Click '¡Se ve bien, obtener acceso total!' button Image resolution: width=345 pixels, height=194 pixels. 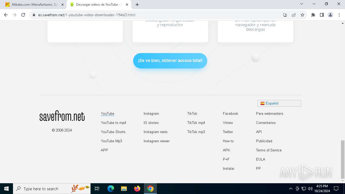(x=170, y=61)
